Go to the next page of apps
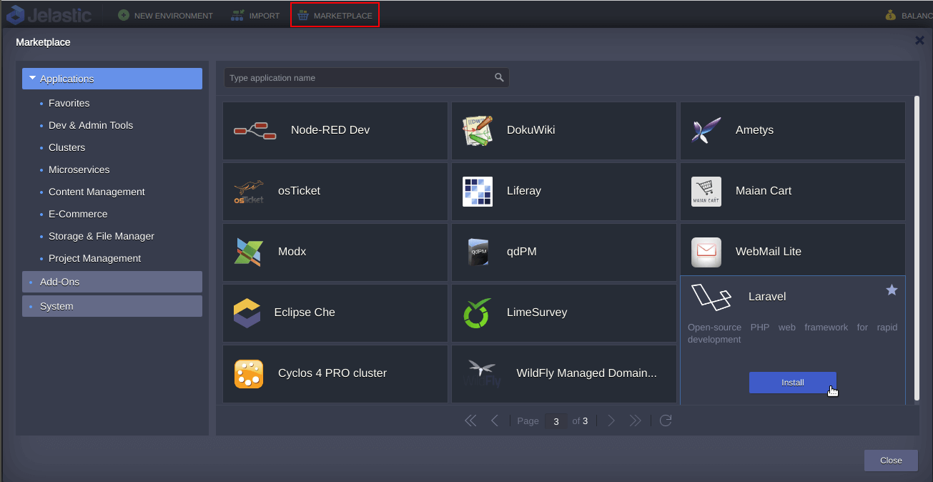Image resolution: width=933 pixels, height=482 pixels. pyautogui.click(x=611, y=420)
